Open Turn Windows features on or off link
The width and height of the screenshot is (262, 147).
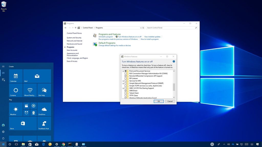(130, 36)
